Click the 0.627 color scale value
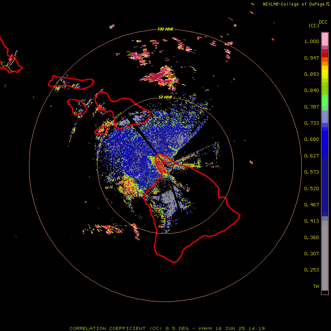Image resolution: width=331 pixels, height=331 pixels. pos(312,156)
